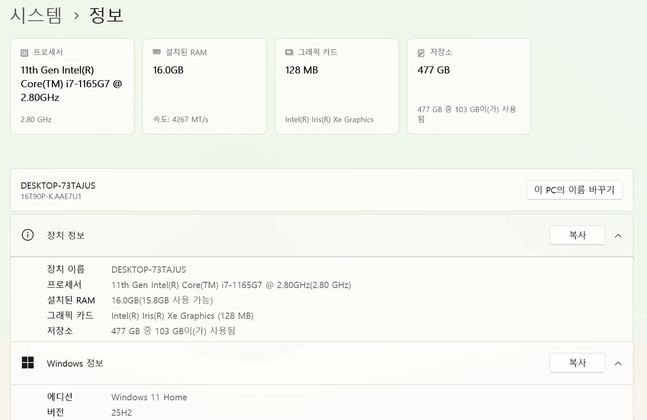Image resolution: width=647 pixels, height=420 pixels.
Task: Click the 에디션 row label
Action: pos(60,397)
